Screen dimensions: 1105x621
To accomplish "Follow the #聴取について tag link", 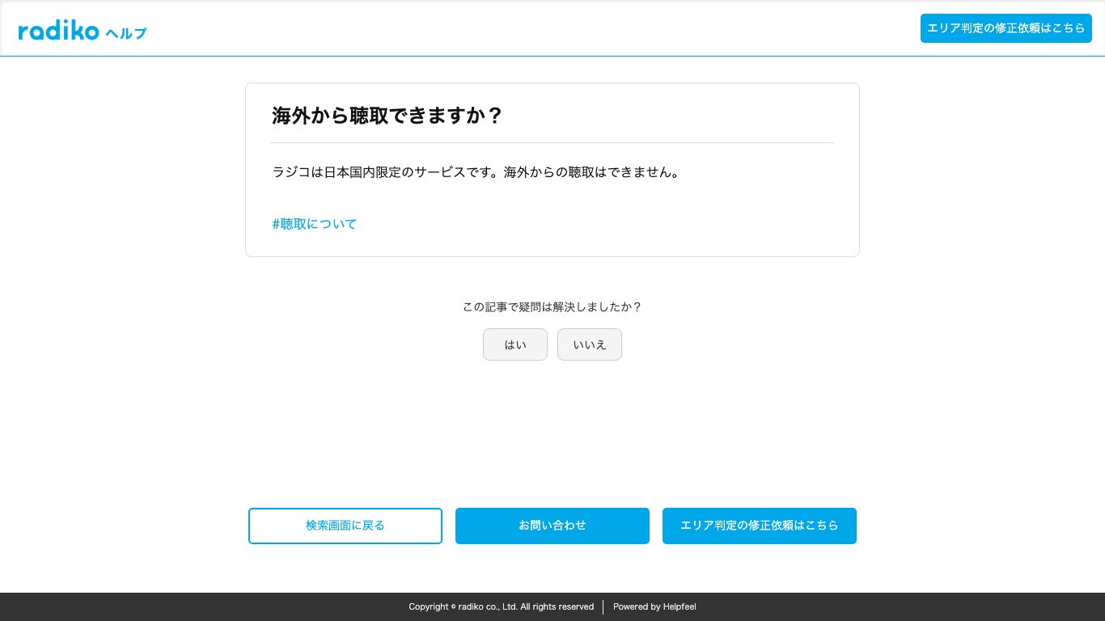I will point(315,224).
